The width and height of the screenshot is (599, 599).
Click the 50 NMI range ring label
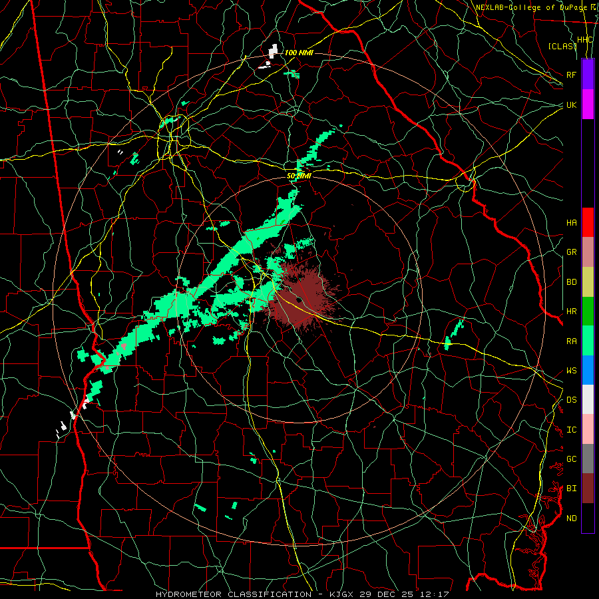(299, 176)
